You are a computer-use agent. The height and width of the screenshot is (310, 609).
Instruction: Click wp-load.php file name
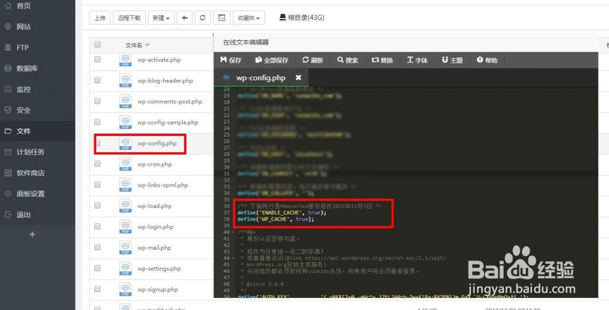click(x=155, y=206)
